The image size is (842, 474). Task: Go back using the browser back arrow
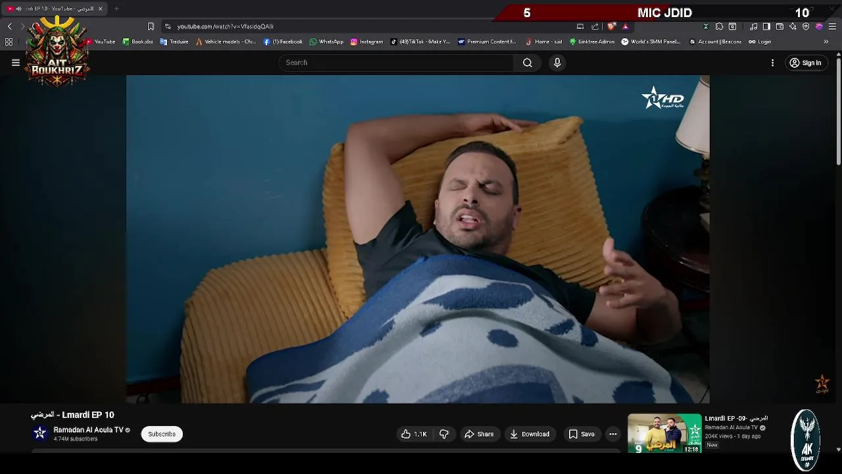[9, 26]
